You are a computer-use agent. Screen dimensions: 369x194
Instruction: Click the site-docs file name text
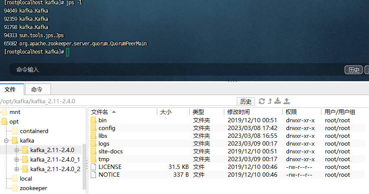[x=111, y=151]
